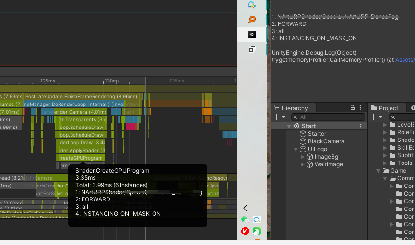Open Task View in the vertical taskbar
Screen dimensions: 415x245
click(252, 49)
